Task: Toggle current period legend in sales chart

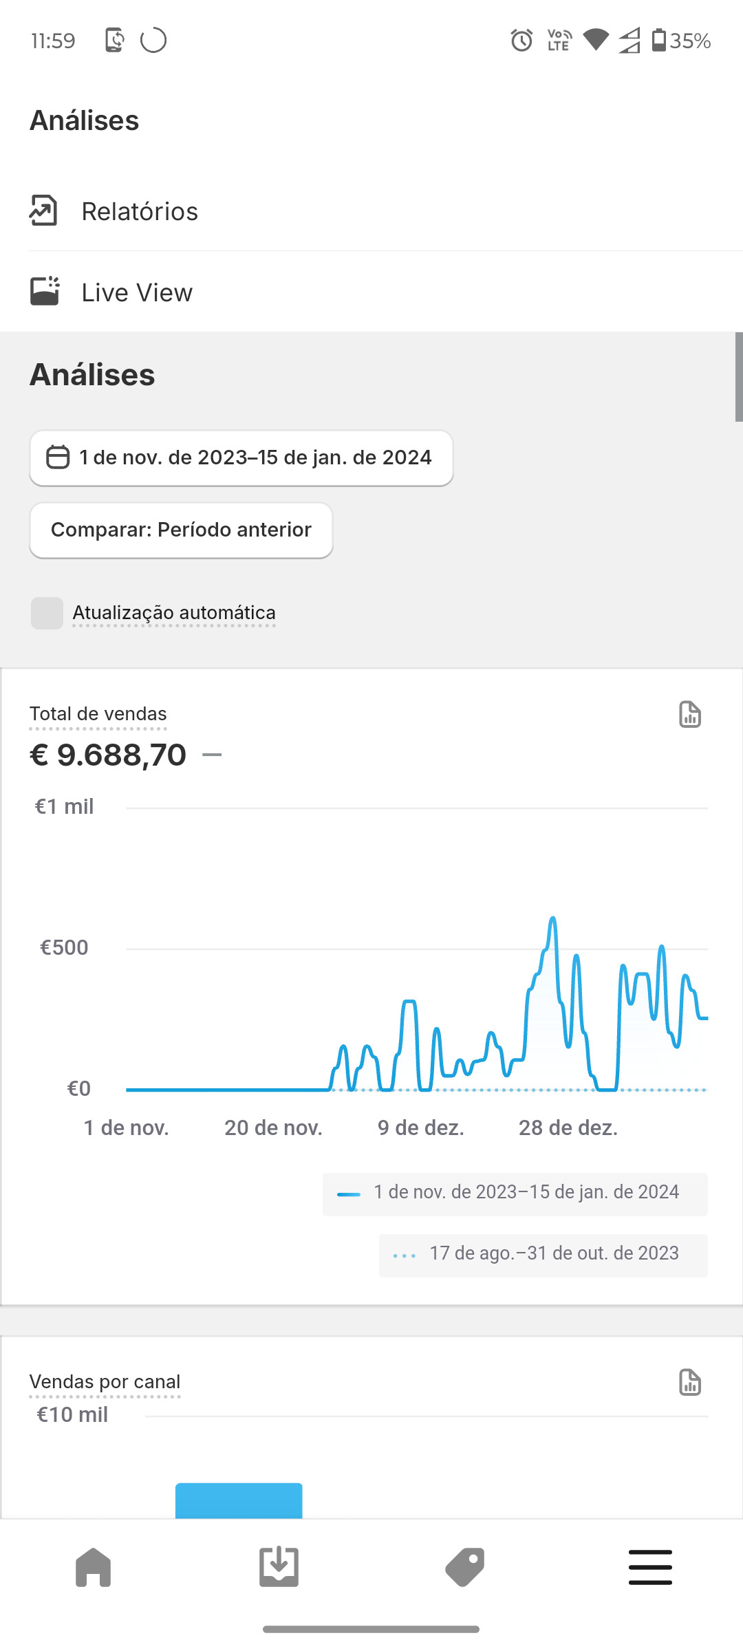Action: tap(515, 1194)
